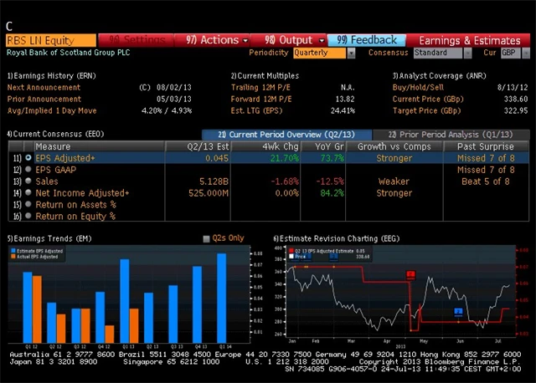536x383 pixels.
Task: Open Earnings History (ERN) link
Action: pos(52,76)
